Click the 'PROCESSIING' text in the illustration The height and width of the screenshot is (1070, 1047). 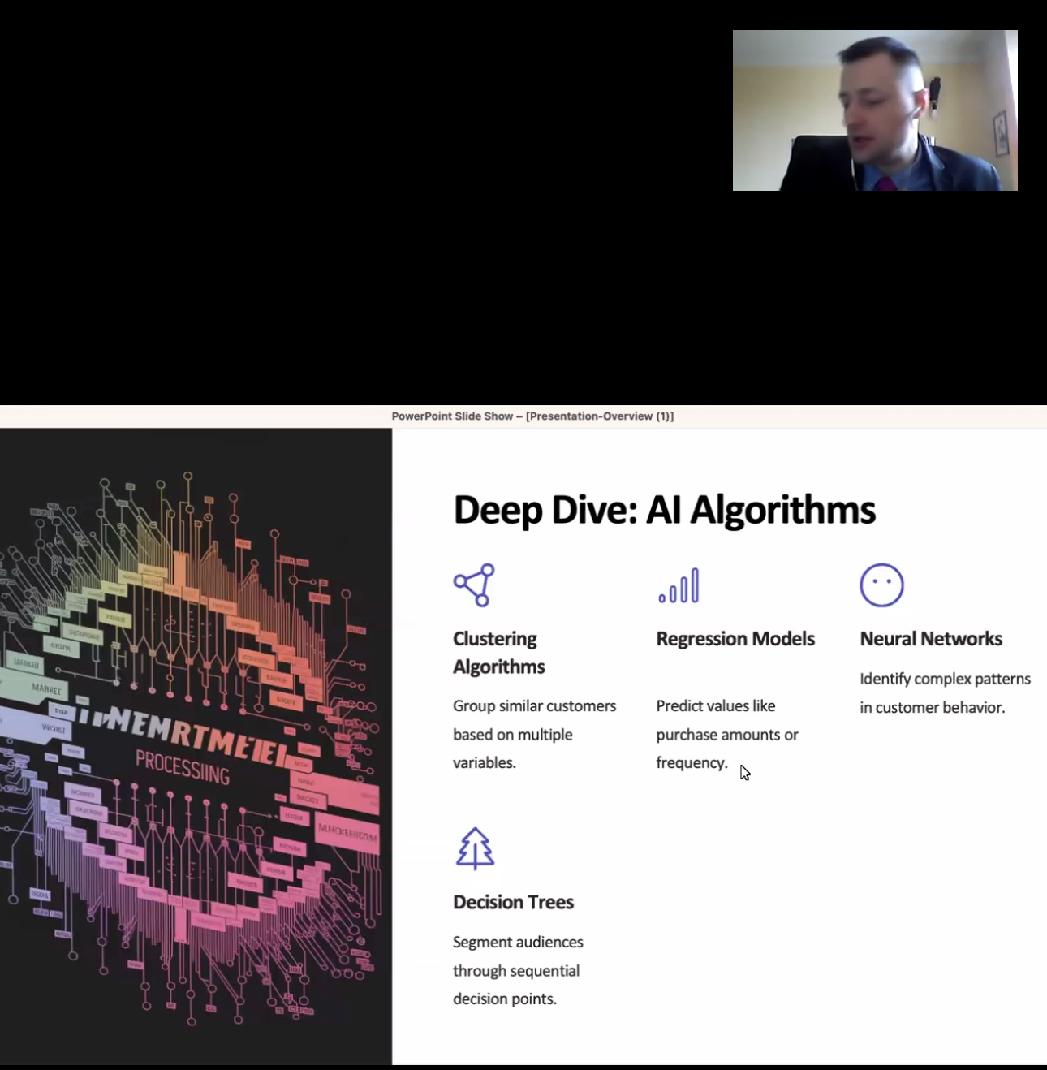[183, 766]
